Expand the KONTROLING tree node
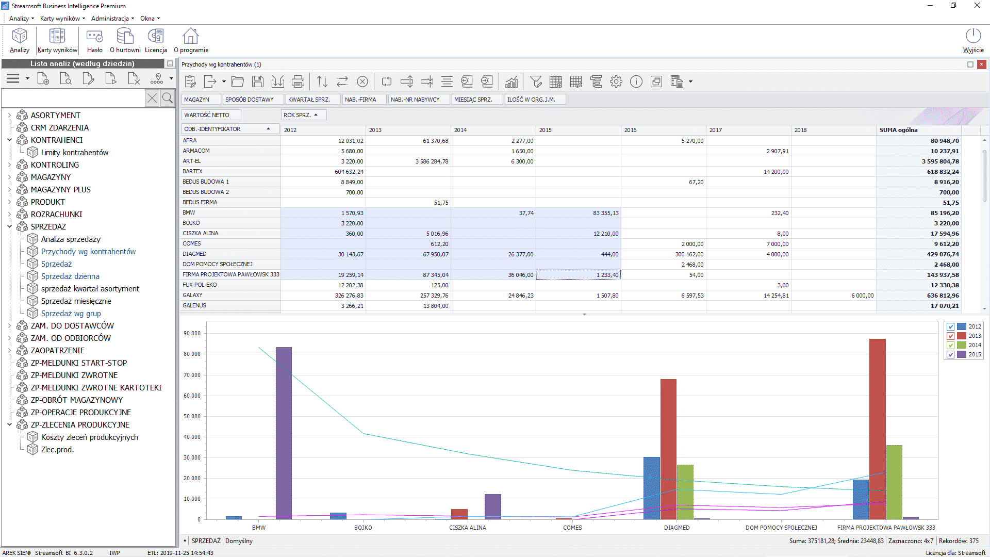 (x=10, y=165)
